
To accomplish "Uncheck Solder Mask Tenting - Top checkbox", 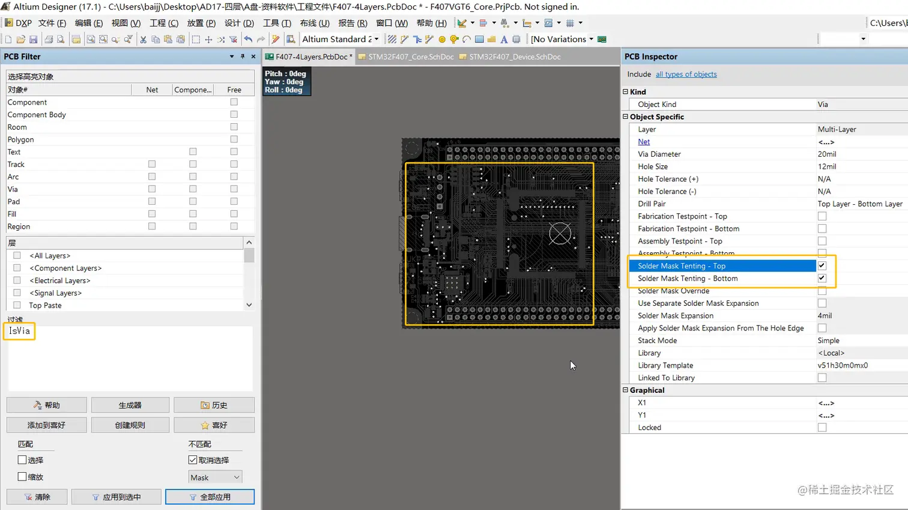I will [x=822, y=266].
